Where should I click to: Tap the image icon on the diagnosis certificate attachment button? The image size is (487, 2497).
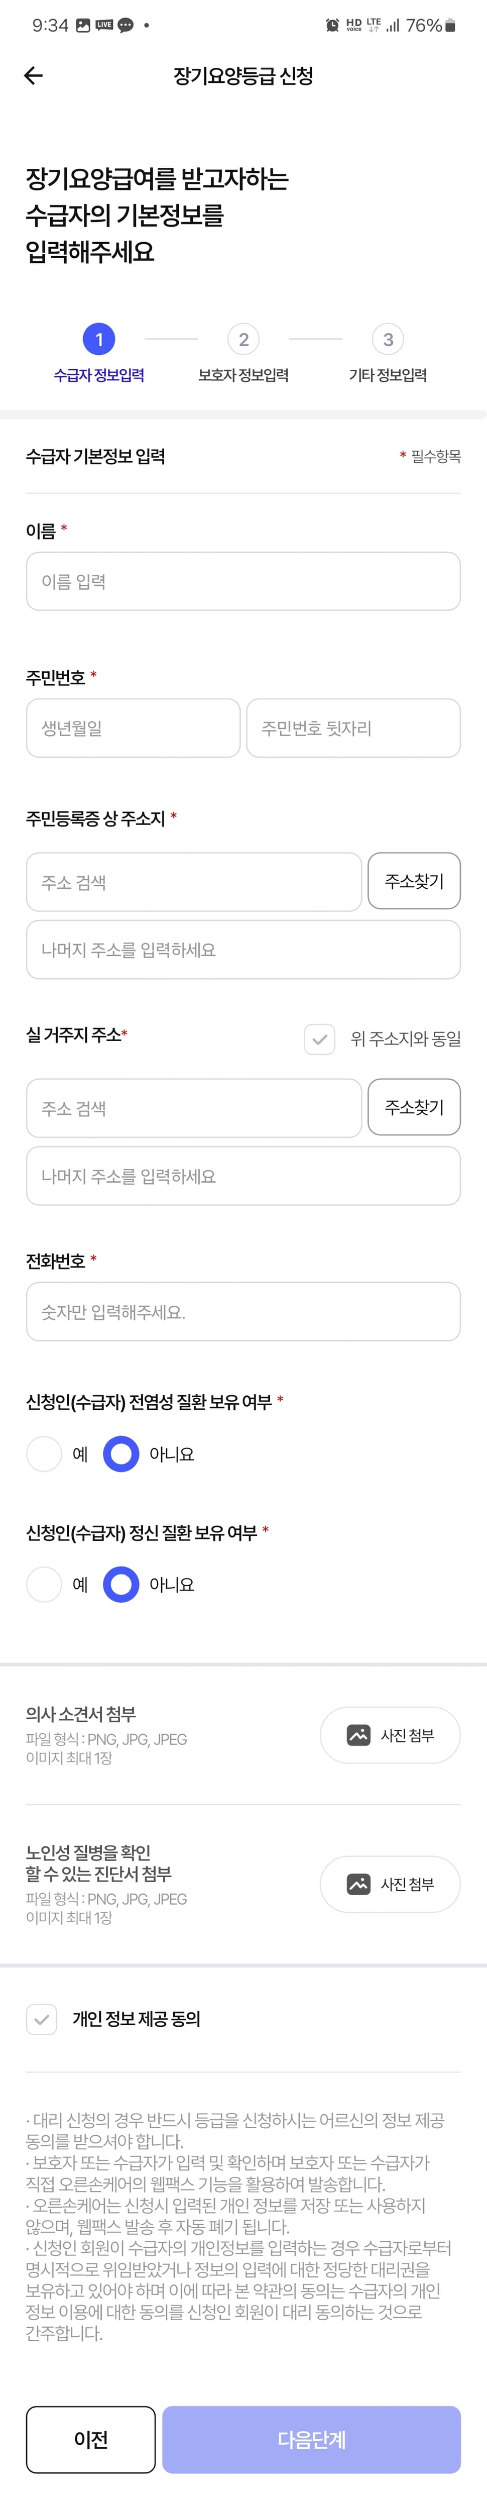(x=359, y=1884)
